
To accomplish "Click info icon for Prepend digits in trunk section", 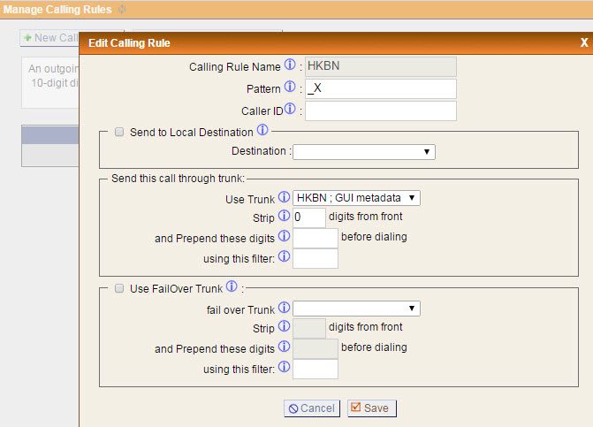I will [284, 236].
